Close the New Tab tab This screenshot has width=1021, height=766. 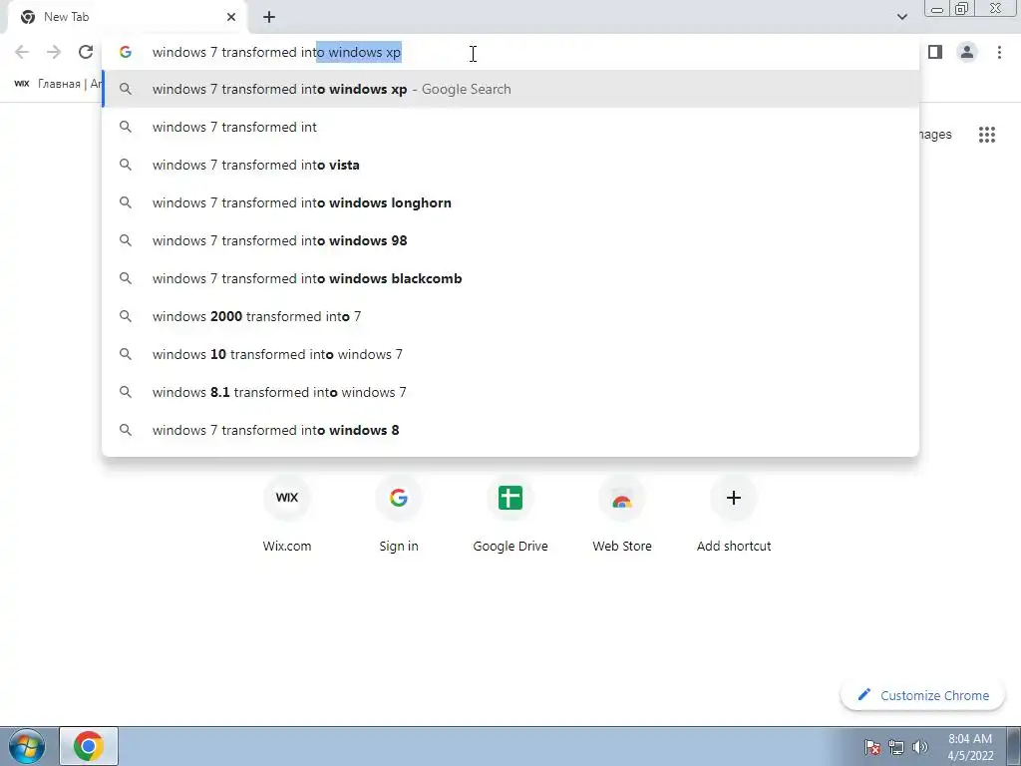(231, 17)
